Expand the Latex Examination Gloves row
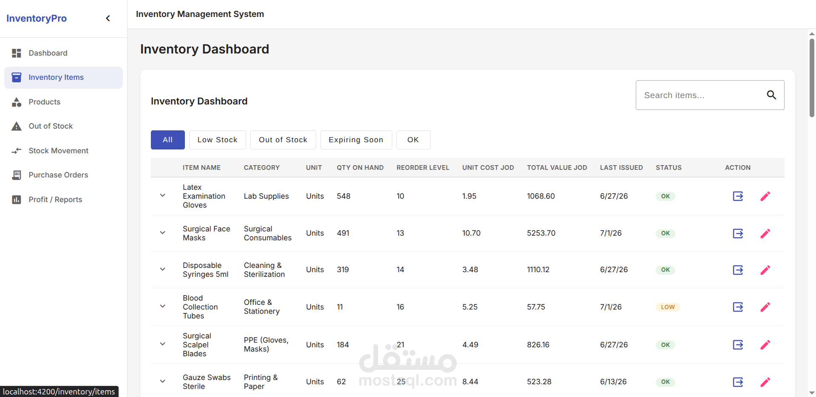This screenshot has width=816, height=397. point(162,196)
